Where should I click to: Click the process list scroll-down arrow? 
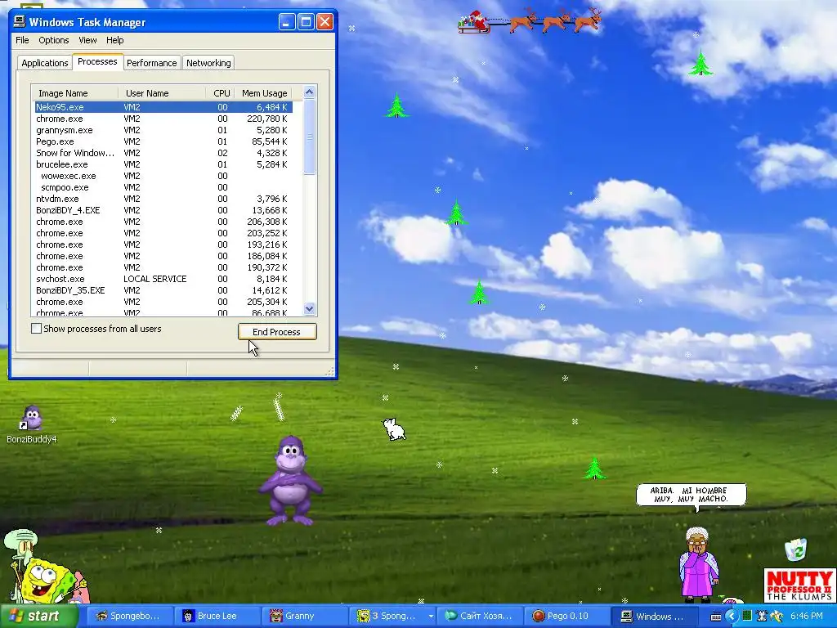[309, 308]
